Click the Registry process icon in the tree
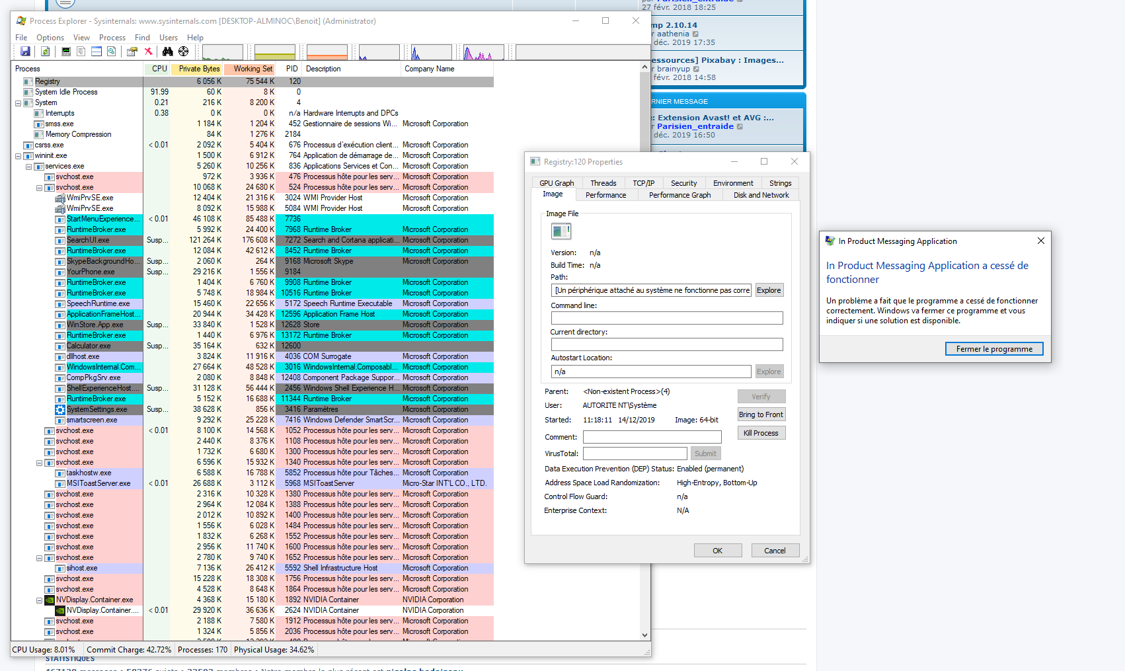The image size is (1125, 671). click(x=28, y=81)
